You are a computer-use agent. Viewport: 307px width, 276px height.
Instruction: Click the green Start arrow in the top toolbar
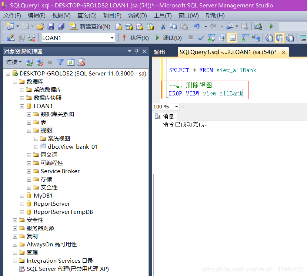(271, 26)
